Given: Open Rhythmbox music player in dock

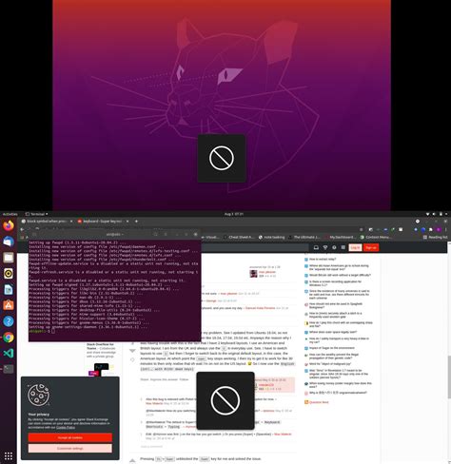Looking at the screenshot, I should click(9, 274).
